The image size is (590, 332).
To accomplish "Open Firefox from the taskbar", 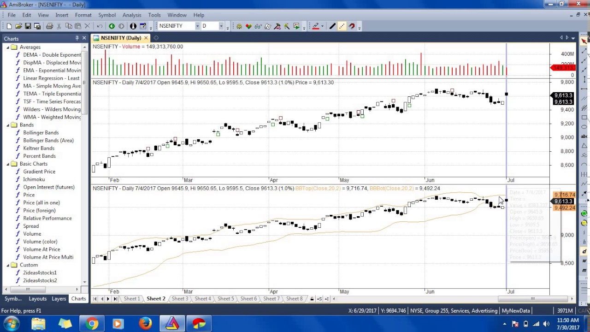I will (146, 324).
